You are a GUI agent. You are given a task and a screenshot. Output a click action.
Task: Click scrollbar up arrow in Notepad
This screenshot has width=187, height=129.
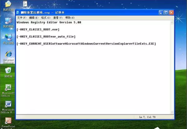(x=172, y=23)
